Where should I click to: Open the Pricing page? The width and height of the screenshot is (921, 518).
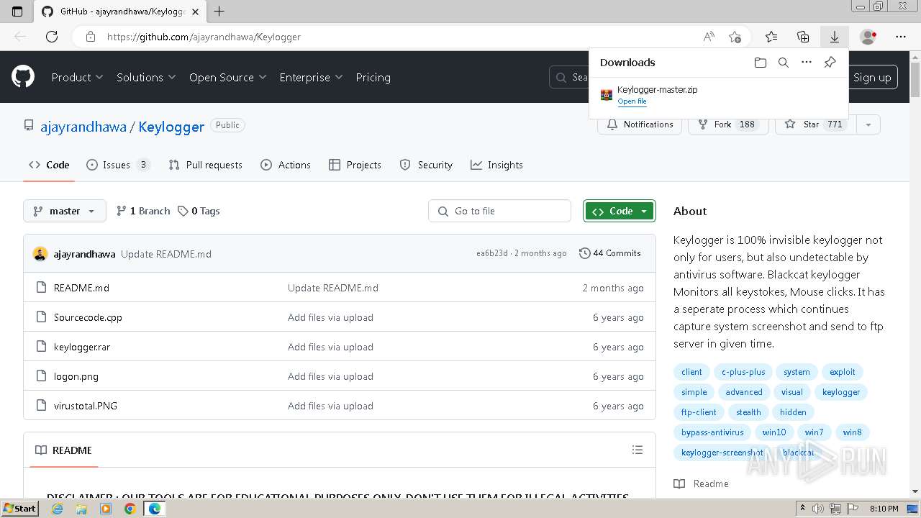pos(373,77)
